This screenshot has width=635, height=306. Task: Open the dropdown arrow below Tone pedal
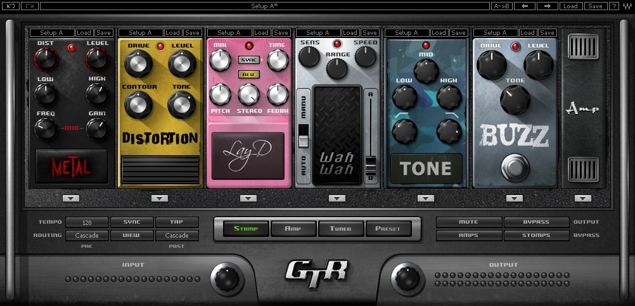426,198
